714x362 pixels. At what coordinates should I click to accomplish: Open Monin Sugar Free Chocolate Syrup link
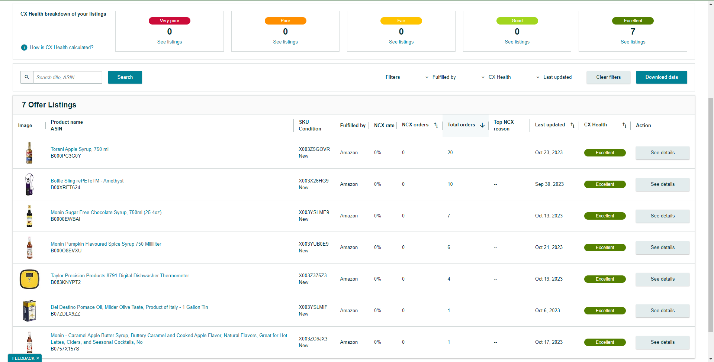pos(106,213)
